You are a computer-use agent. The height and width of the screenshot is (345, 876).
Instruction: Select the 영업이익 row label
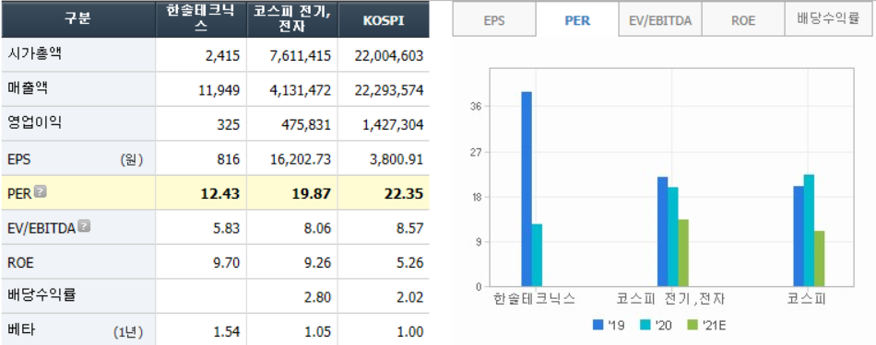tap(35, 123)
